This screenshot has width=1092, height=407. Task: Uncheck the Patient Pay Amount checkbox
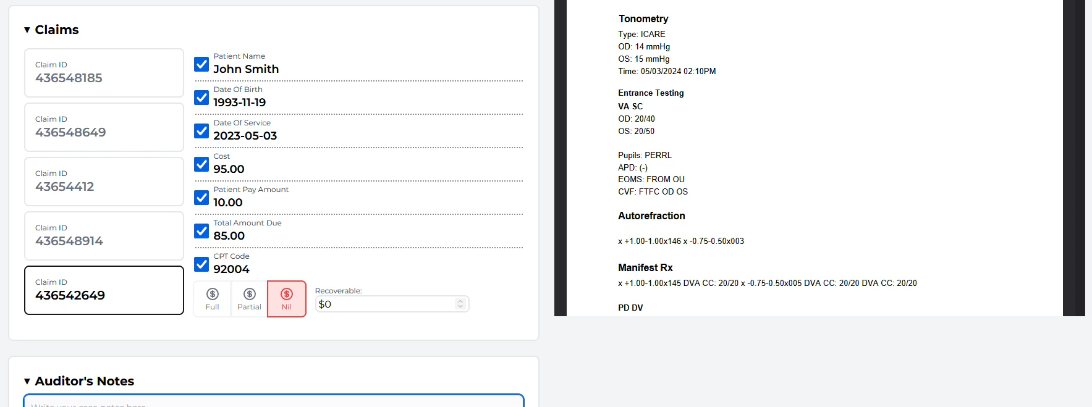pos(201,198)
